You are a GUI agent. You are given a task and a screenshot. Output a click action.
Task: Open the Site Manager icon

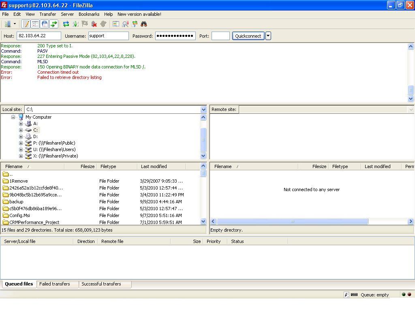(7, 24)
